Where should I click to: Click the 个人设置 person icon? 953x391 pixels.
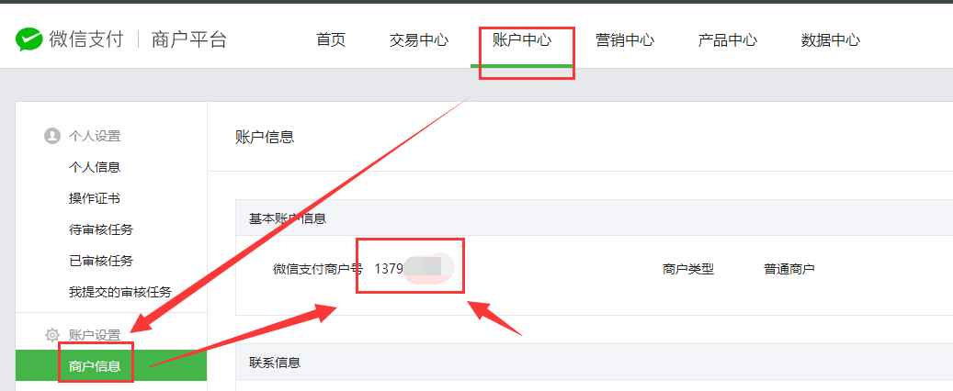[52, 136]
